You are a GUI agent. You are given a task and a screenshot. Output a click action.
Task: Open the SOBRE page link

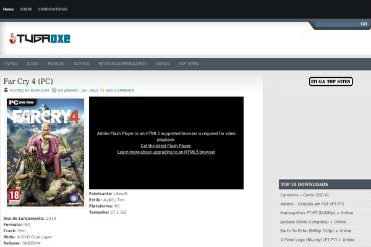coord(26,9)
